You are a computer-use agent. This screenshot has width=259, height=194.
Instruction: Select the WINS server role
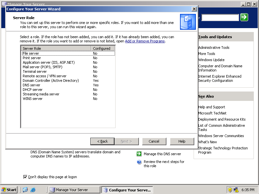coord(68,99)
